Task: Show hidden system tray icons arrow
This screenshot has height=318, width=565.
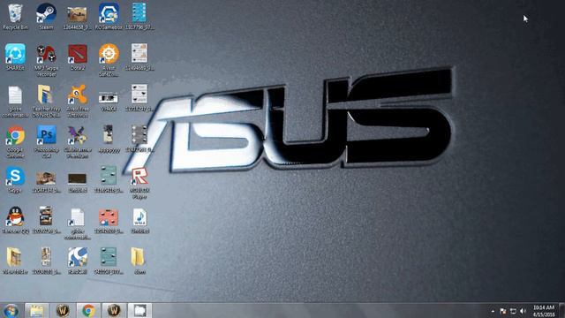Action: click(x=493, y=311)
